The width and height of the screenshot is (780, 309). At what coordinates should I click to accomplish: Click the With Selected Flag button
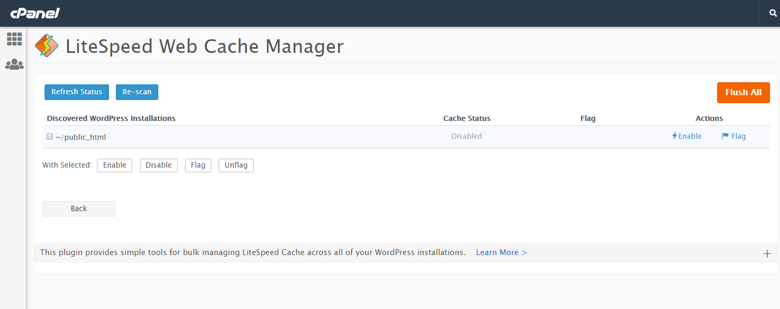point(198,165)
